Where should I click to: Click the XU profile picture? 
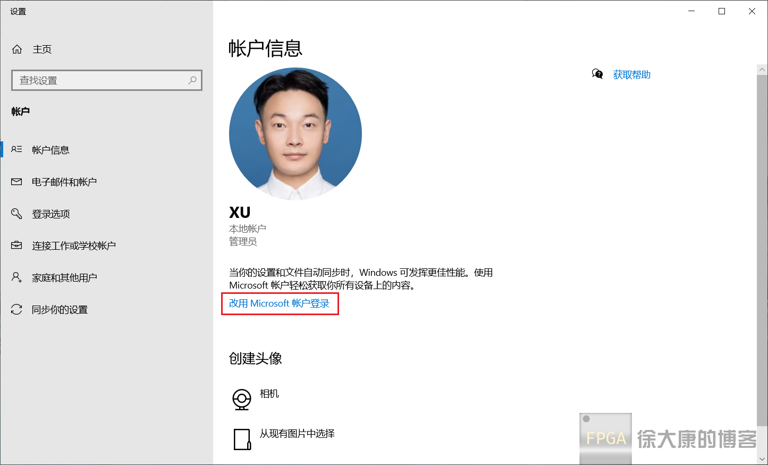tap(296, 134)
